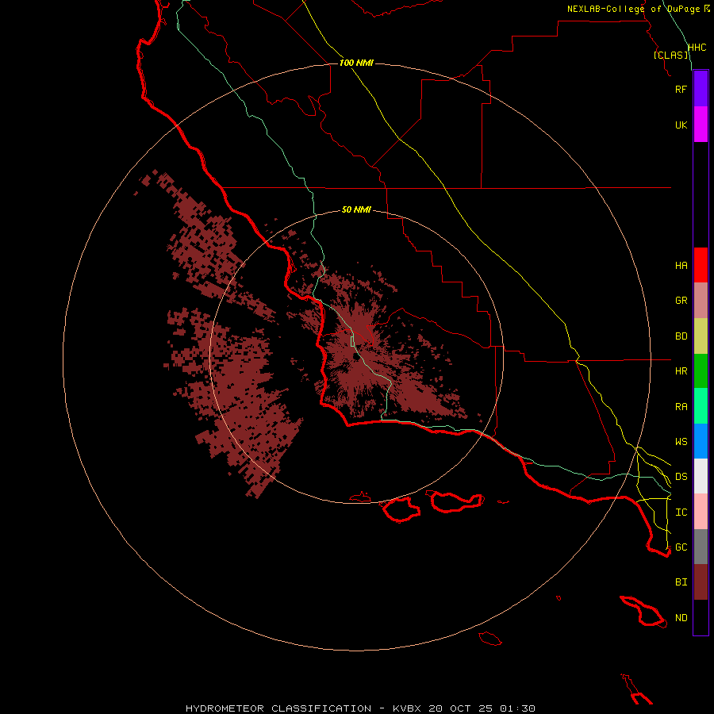This screenshot has height=714, width=714.
Task: Click the ND black legend swatch
Action: pyautogui.click(x=701, y=617)
